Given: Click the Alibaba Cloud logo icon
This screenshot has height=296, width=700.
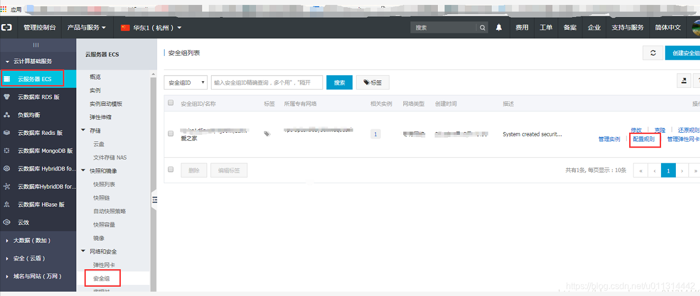Looking at the screenshot, I should (7, 27).
